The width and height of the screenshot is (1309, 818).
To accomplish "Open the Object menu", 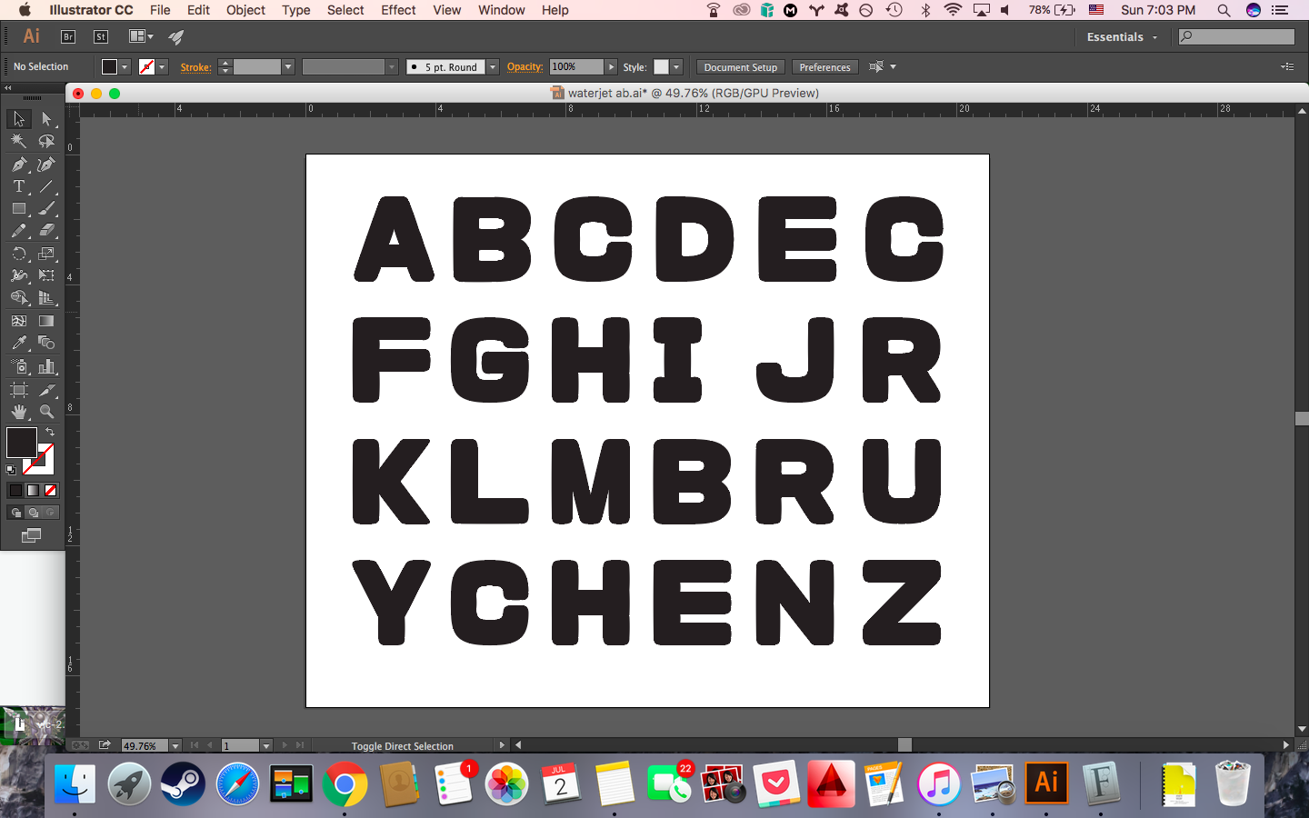I will click(245, 10).
